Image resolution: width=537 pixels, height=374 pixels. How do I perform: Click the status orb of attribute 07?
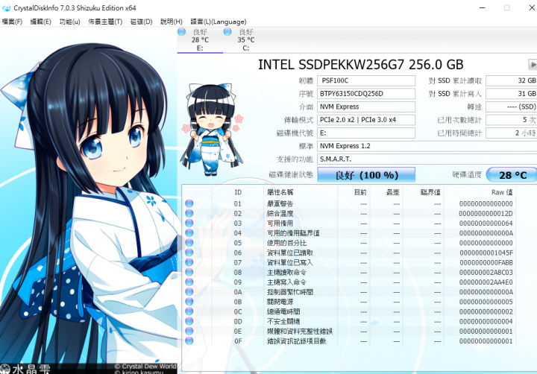189,262
